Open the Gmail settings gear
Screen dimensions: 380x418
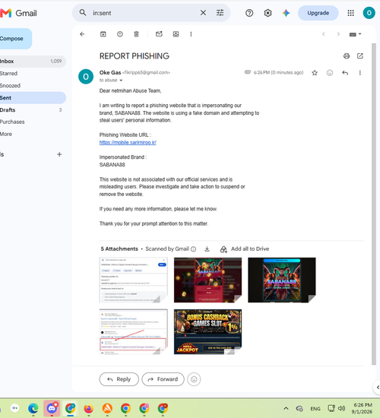(x=268, y=13)
